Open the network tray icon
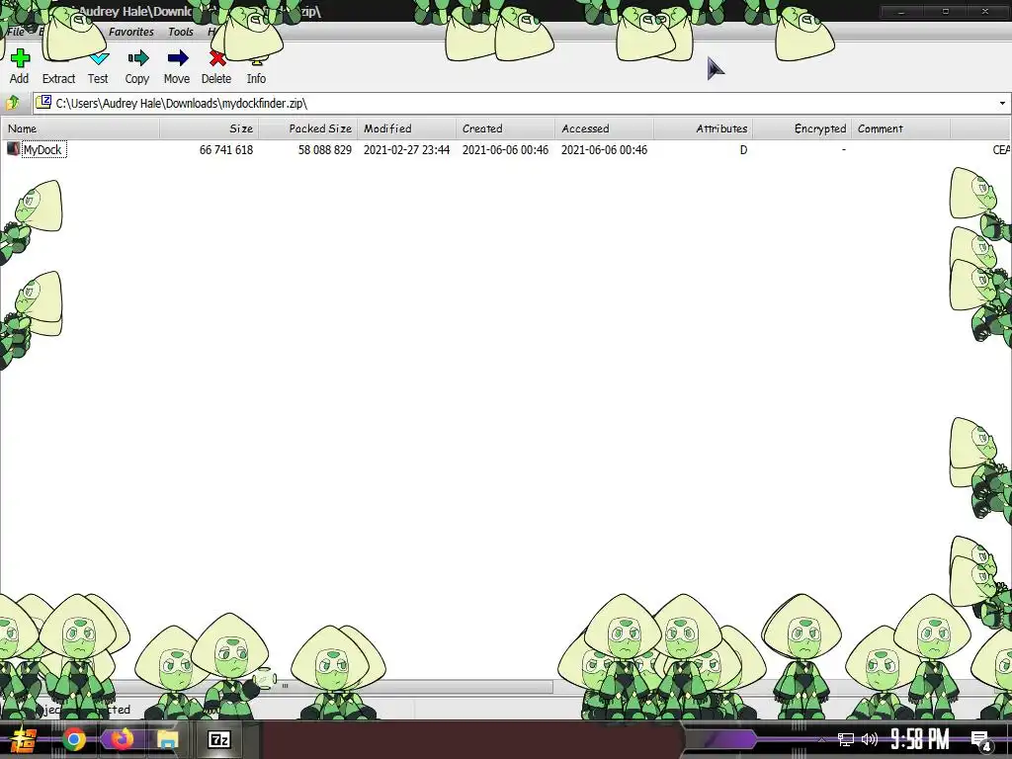Viewport: 1012px width, 759px height. click(x=846, y=739)
